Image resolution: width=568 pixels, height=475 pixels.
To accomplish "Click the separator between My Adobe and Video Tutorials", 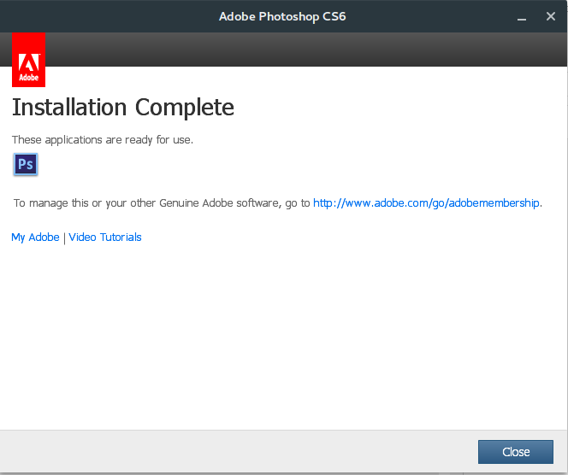I will tap(64, 237).
